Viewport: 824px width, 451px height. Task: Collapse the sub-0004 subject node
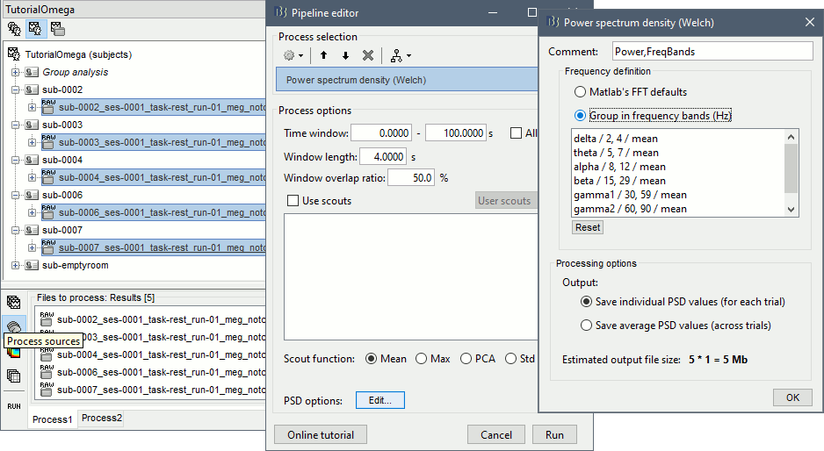click(16, 160)
